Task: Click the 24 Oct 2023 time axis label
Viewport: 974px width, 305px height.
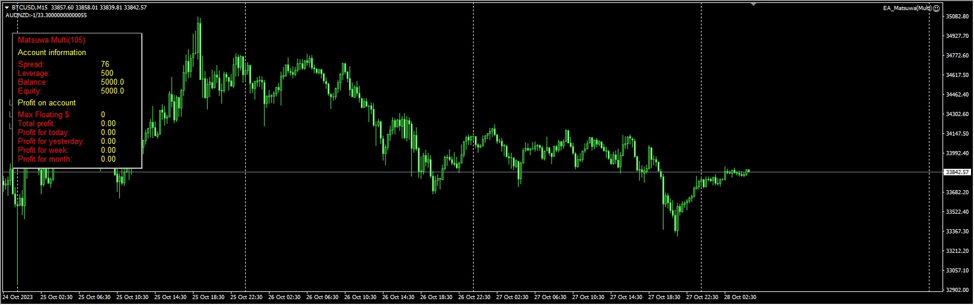Action: click(x=18, y=297)
